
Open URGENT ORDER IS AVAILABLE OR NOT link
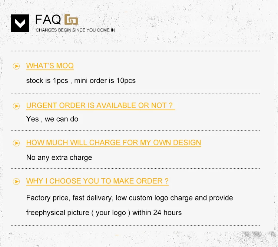[x=99, y=105]
